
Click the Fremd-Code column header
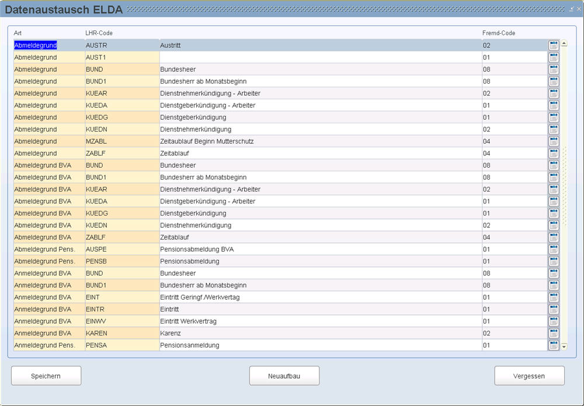coord(498,33)
